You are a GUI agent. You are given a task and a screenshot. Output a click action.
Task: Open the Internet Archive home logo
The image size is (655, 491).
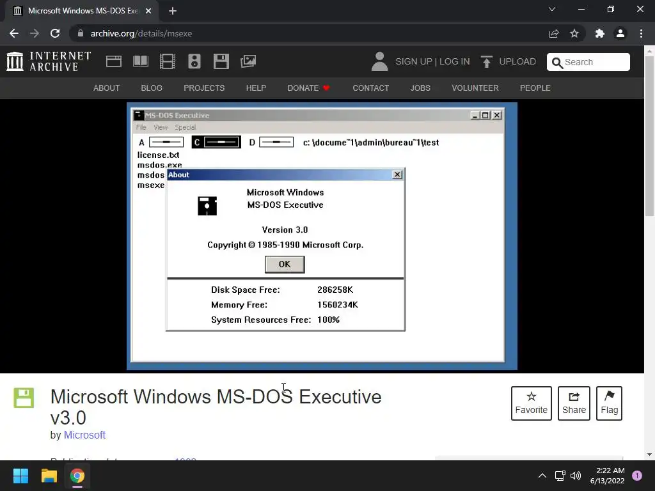tap(49, 61)
